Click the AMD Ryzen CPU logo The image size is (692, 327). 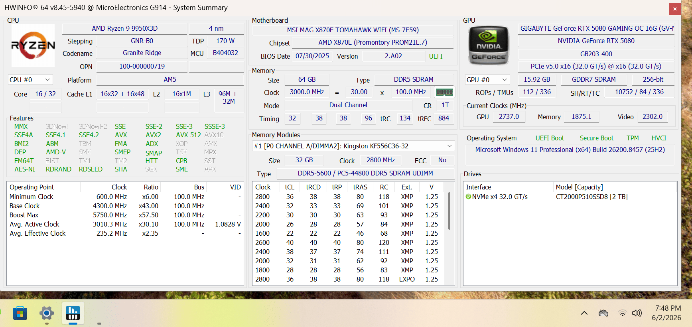point(33,45)
